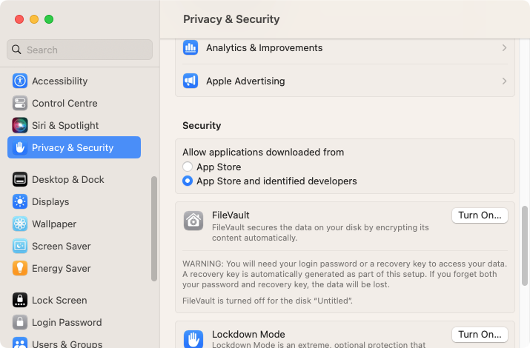This screenshot has height=348, width=530.
Task: Click the WARNING recovery key paragraph
Action: click(345, 274)
